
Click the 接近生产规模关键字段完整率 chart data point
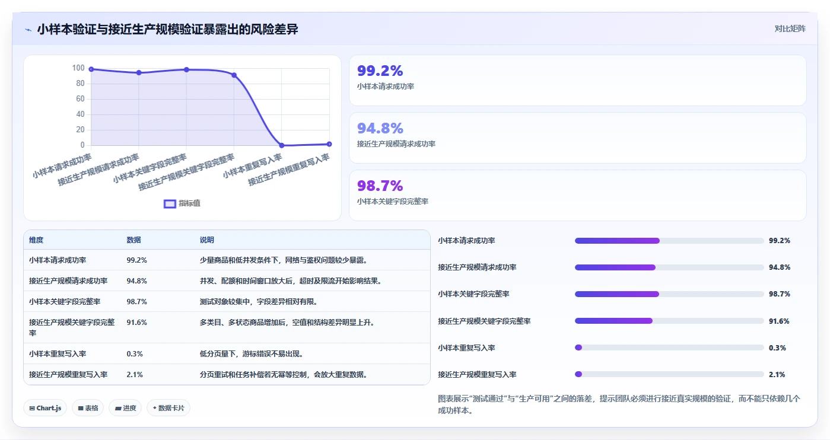tap(234, 75)
